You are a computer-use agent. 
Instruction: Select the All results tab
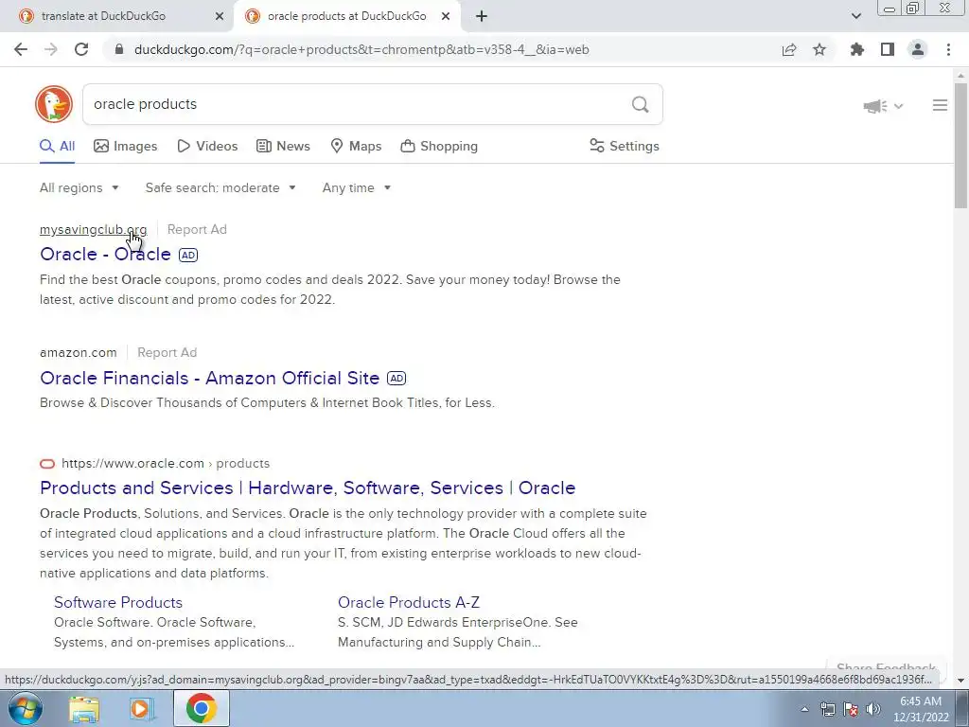click(57, 147)
